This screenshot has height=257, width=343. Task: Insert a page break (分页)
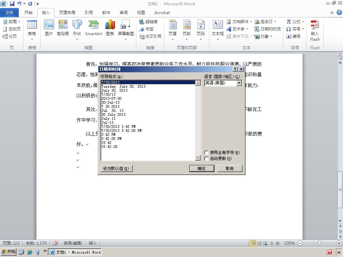[10, 36]
